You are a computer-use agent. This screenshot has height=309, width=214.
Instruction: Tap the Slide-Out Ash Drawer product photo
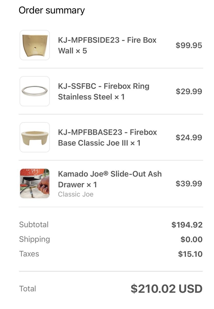coord(35,183)
